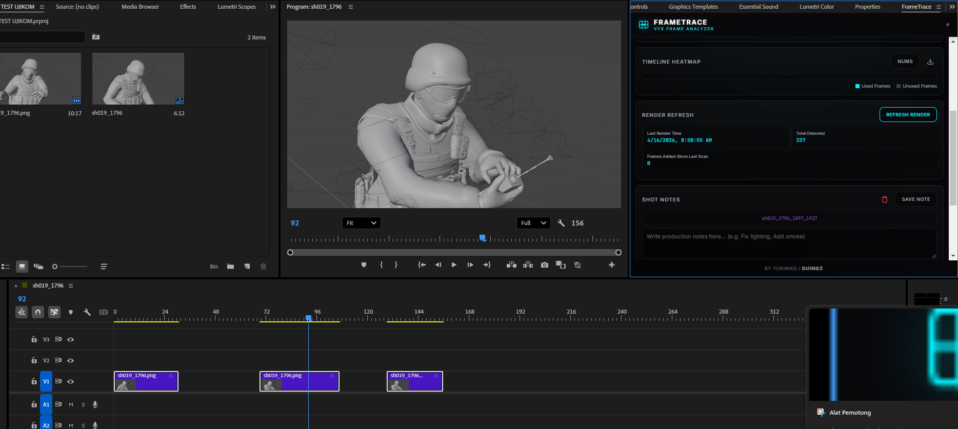Mute audio track A1
The image size is (958, 429).
(71, 404)
